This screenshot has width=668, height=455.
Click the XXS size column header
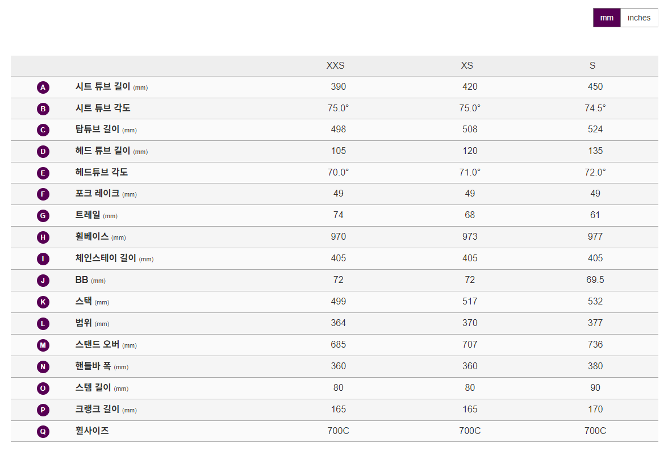335,66
